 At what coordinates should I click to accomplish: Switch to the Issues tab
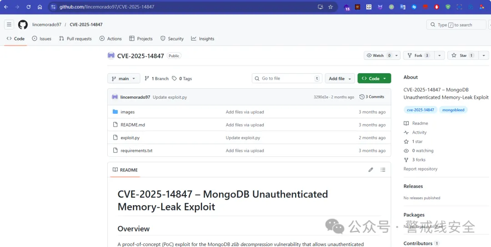coord(42,39)
